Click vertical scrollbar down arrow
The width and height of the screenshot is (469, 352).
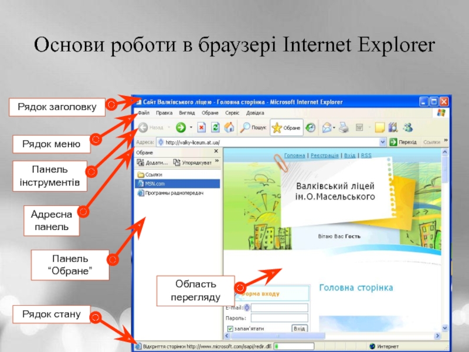coord(445,328)
